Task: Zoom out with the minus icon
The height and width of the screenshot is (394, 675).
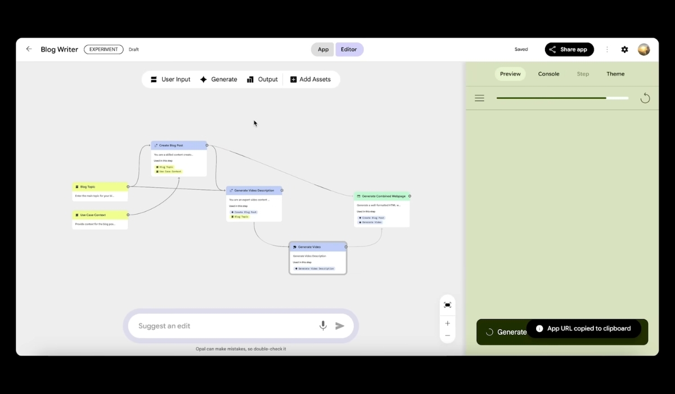Action: 448,335
